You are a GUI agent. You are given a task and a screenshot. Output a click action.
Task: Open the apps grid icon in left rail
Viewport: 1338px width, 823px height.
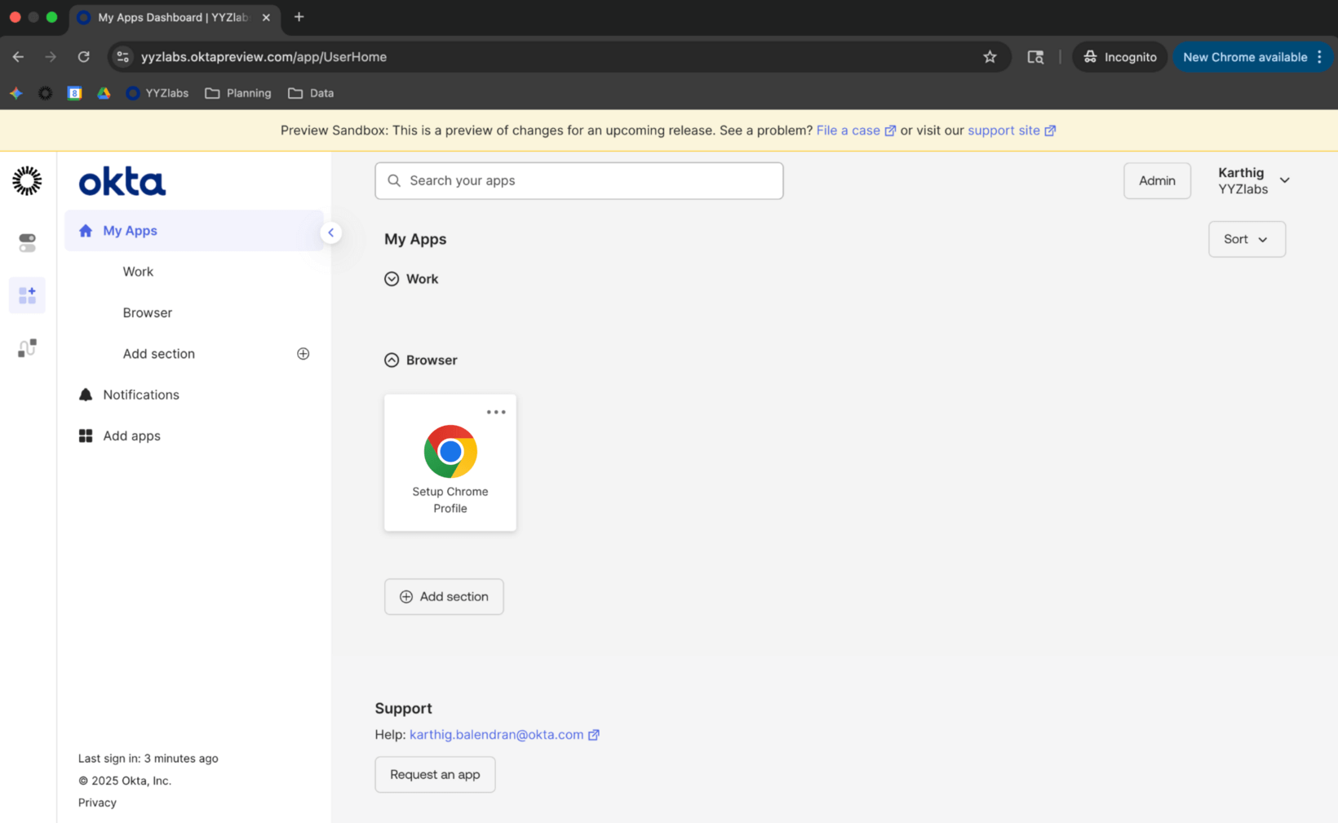tap(27, 295)
